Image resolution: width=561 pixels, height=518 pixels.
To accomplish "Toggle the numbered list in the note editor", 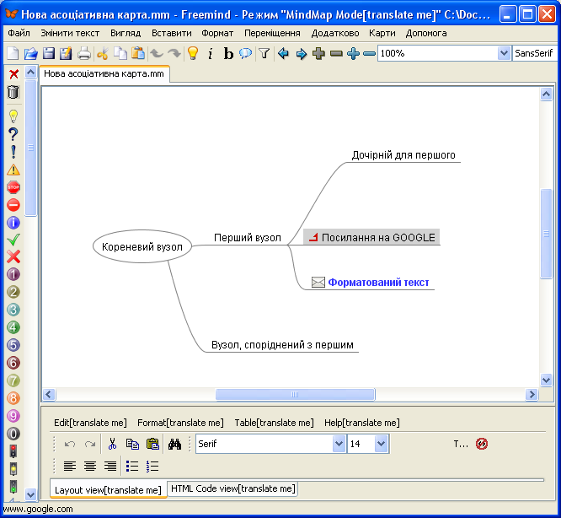I will [x=152, y=466].
